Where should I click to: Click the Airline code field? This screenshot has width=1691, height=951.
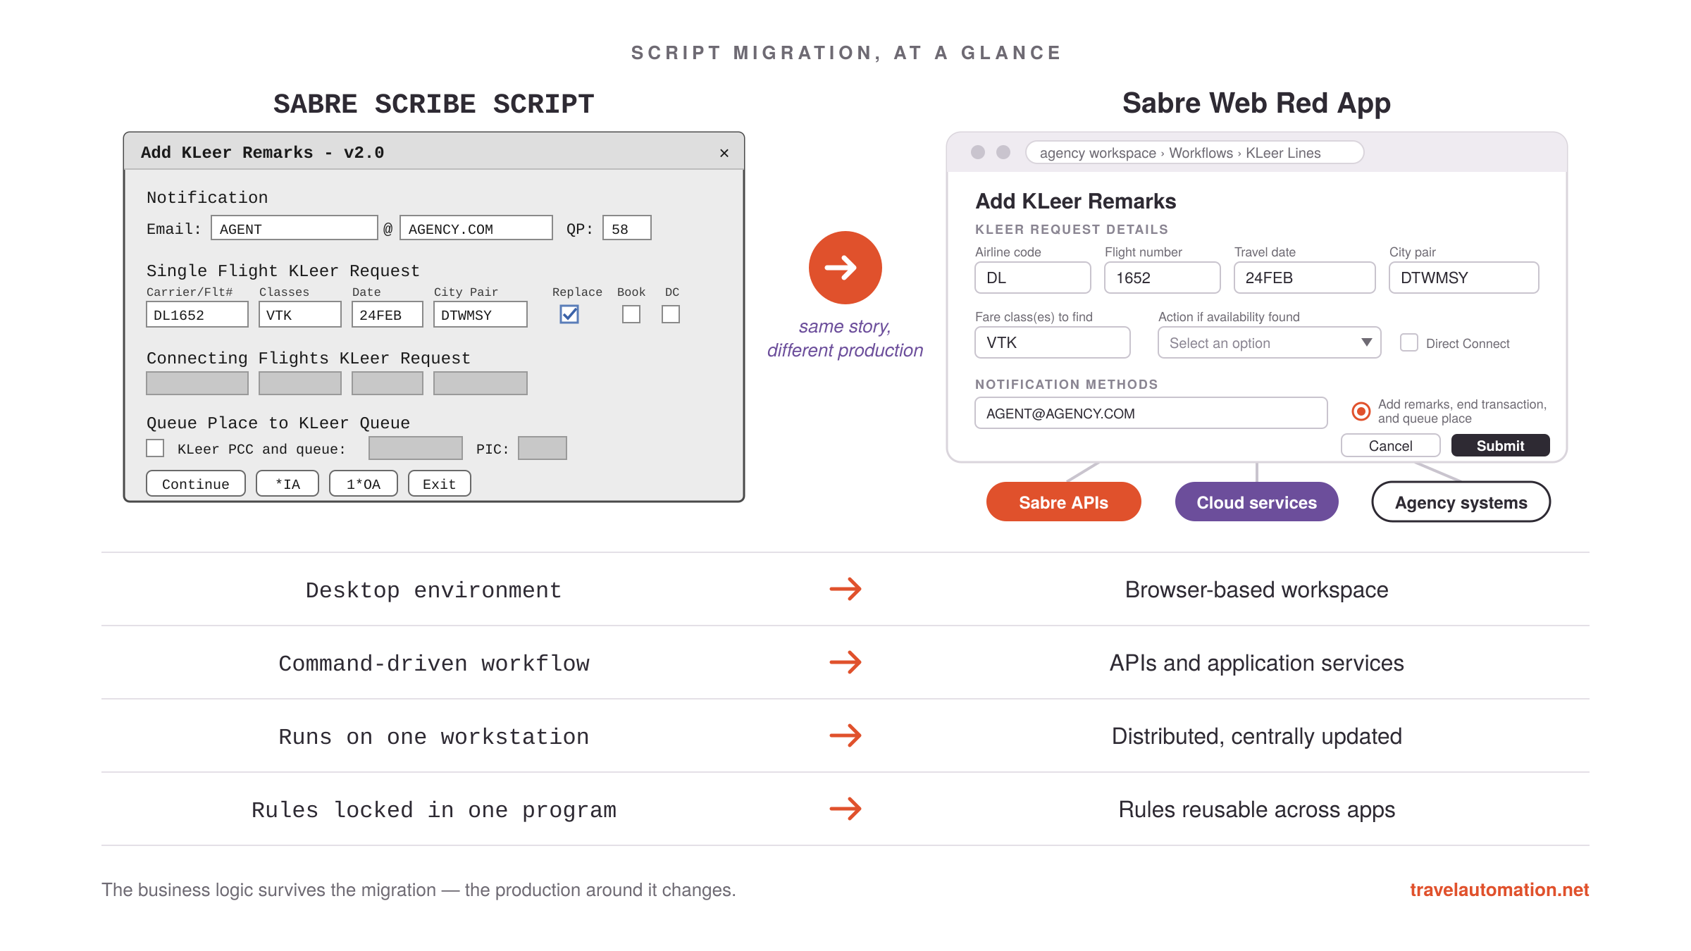coord(1033,278)
